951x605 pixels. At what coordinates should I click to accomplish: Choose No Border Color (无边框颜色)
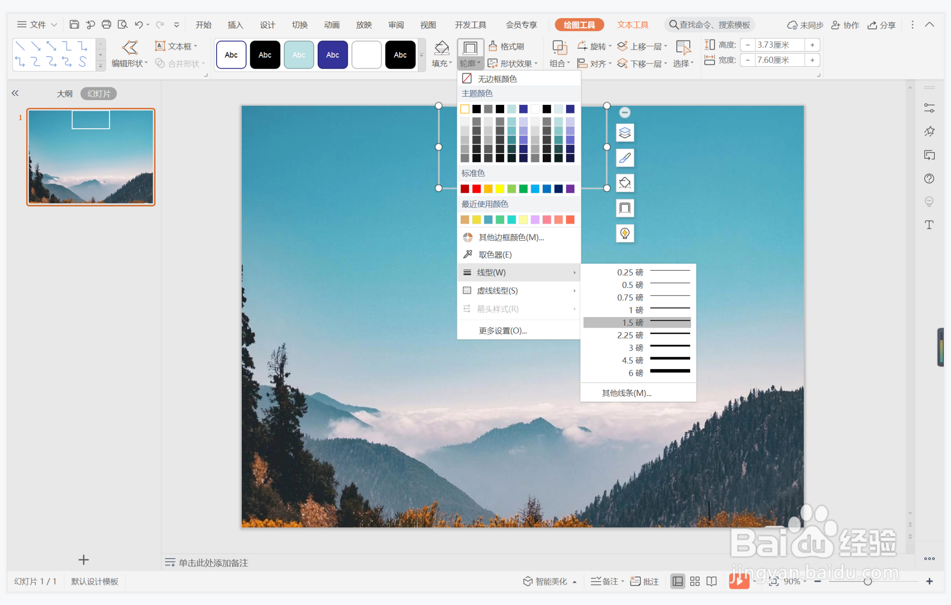click(497, 79)
